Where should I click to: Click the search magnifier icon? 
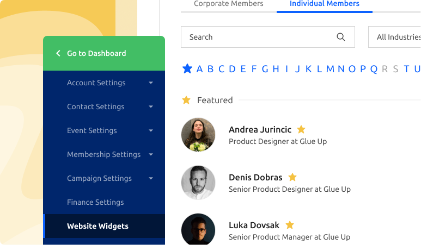[341, 37]
